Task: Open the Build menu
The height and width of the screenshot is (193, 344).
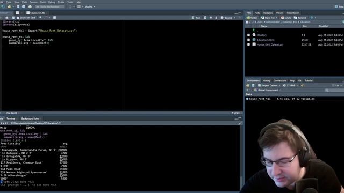Action: tap(43, 2)
